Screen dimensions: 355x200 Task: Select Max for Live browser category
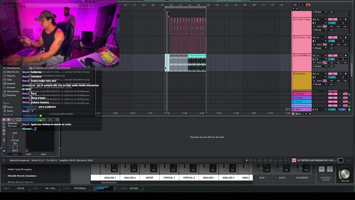pos(11,72)
